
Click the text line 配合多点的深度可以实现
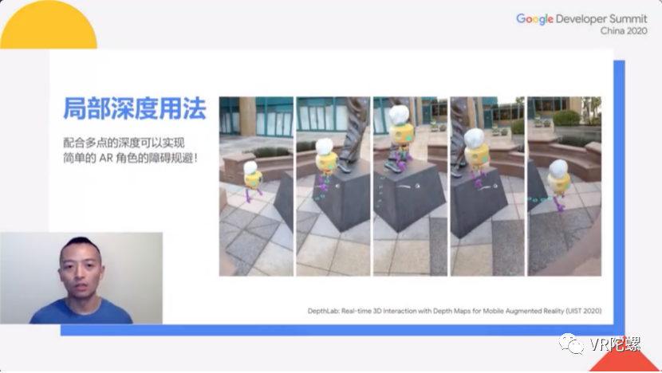(x=131, y=140)
